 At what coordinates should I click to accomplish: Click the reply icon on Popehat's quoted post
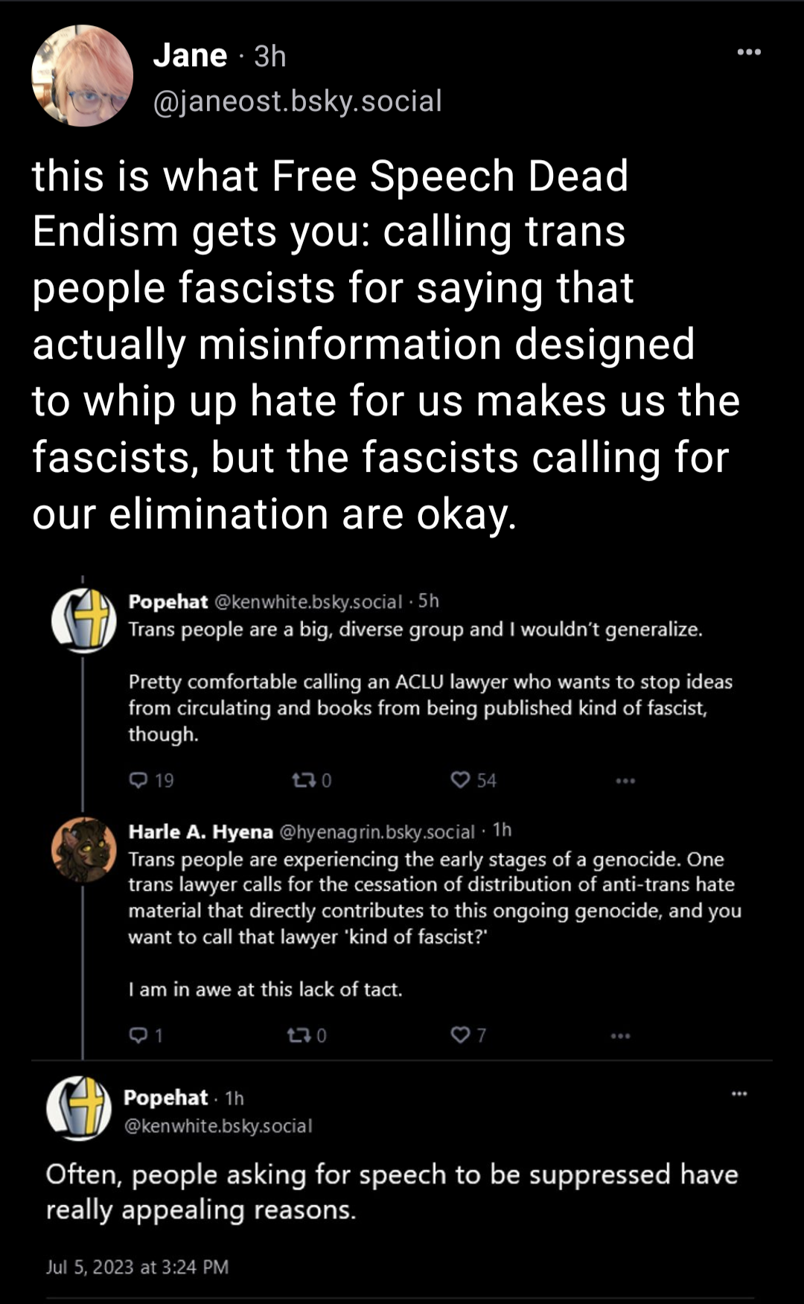point(139,780)
